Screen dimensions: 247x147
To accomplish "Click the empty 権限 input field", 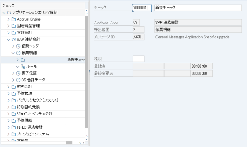I will point(138,59).
